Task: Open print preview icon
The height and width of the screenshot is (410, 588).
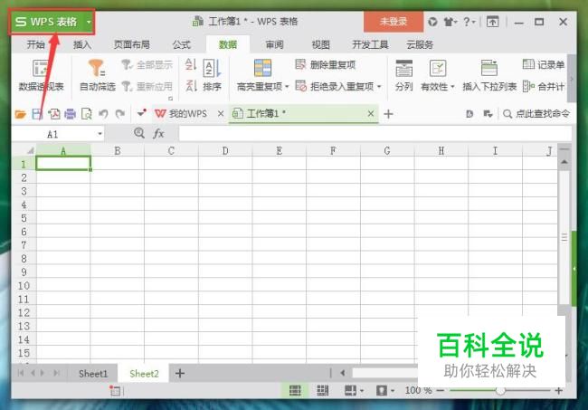Action: point(87,114)
